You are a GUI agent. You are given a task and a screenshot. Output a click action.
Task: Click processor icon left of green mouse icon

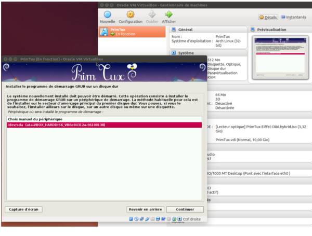(168, 219)
